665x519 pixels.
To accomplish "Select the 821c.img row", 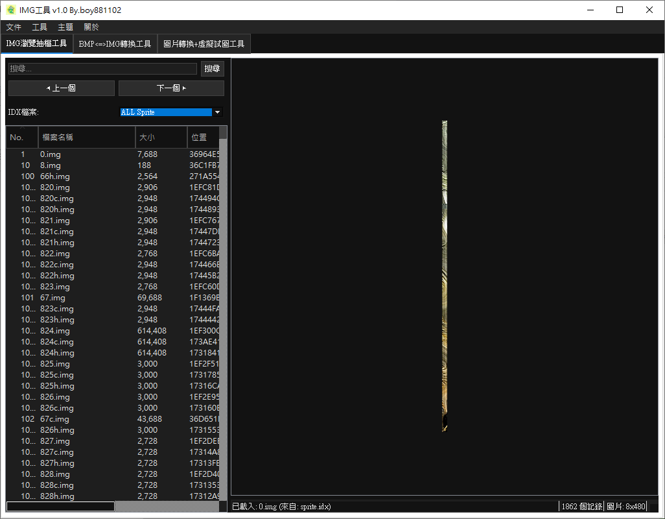I will (x=113, y=232).
